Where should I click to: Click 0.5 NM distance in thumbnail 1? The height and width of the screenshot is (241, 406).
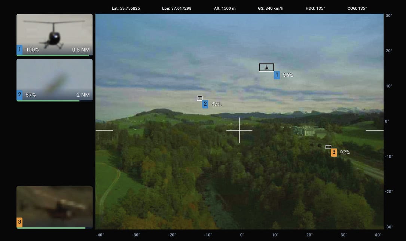coord(81,50)
